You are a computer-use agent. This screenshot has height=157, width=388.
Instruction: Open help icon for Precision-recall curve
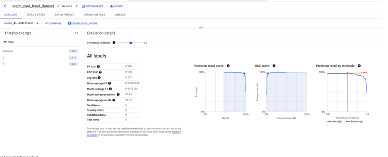click(228, 66)
